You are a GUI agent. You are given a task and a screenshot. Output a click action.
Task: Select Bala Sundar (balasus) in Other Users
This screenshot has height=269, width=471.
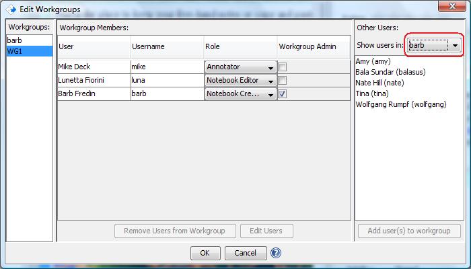pyautogui.click(x=409, y=72)
